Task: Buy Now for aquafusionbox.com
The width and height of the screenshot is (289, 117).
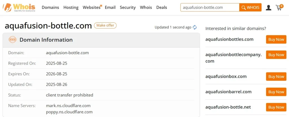Action: pos(276,76)
